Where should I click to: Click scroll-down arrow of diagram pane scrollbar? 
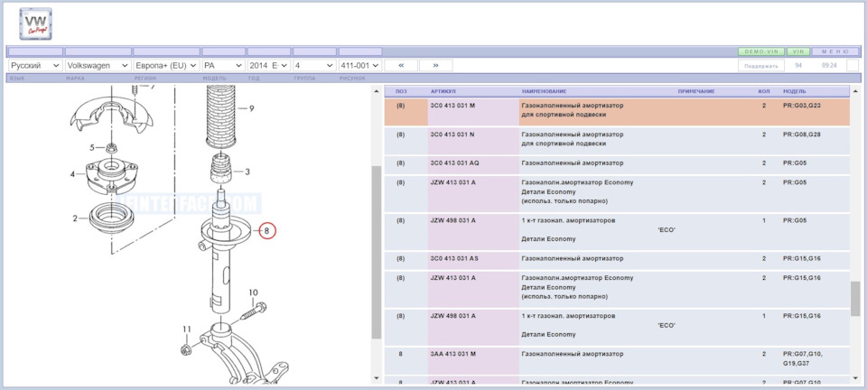(x=376, y=378)
